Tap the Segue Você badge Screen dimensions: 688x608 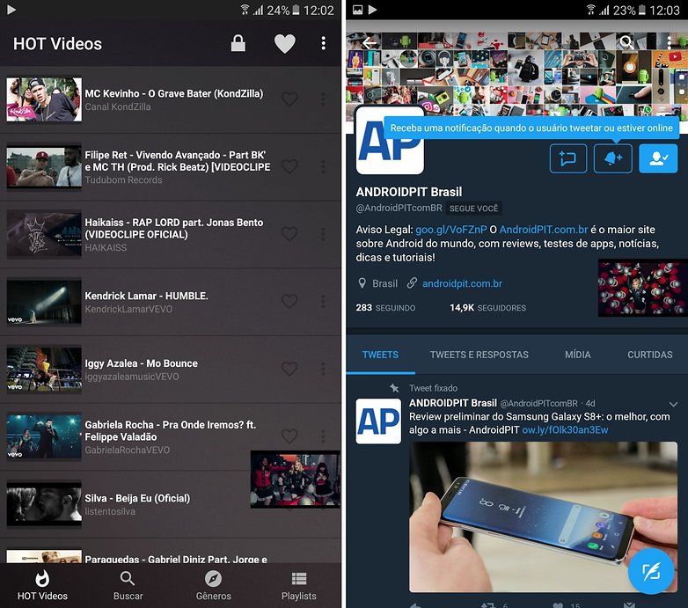(x=473, y=209)
